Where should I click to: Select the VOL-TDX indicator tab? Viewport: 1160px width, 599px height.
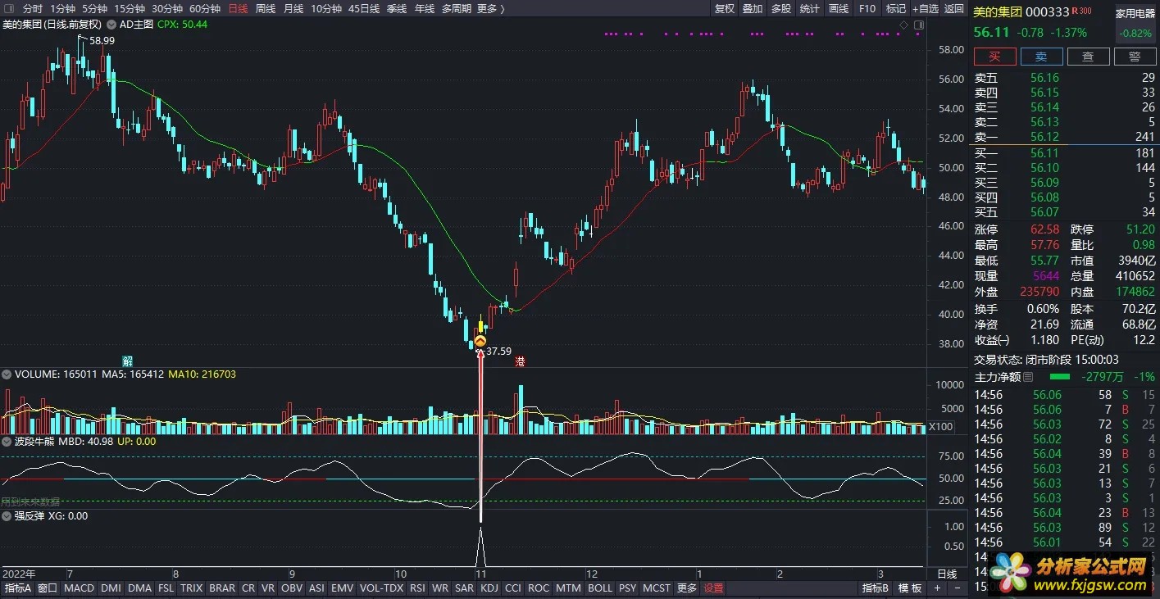click(x=382, y=588)
